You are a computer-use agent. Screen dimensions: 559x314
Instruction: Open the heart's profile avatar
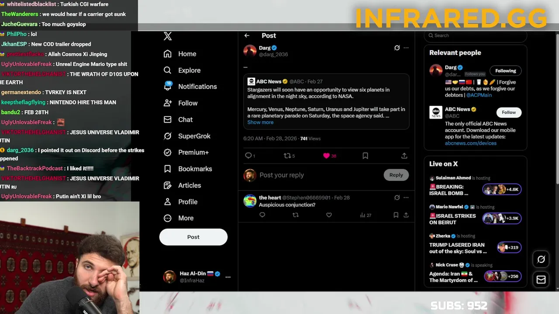click(250, 201)
